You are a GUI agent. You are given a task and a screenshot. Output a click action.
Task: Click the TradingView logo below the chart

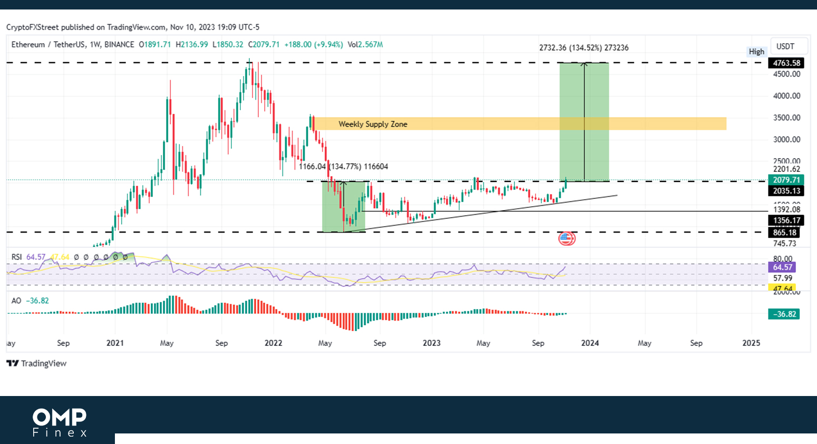coord(36,363)
